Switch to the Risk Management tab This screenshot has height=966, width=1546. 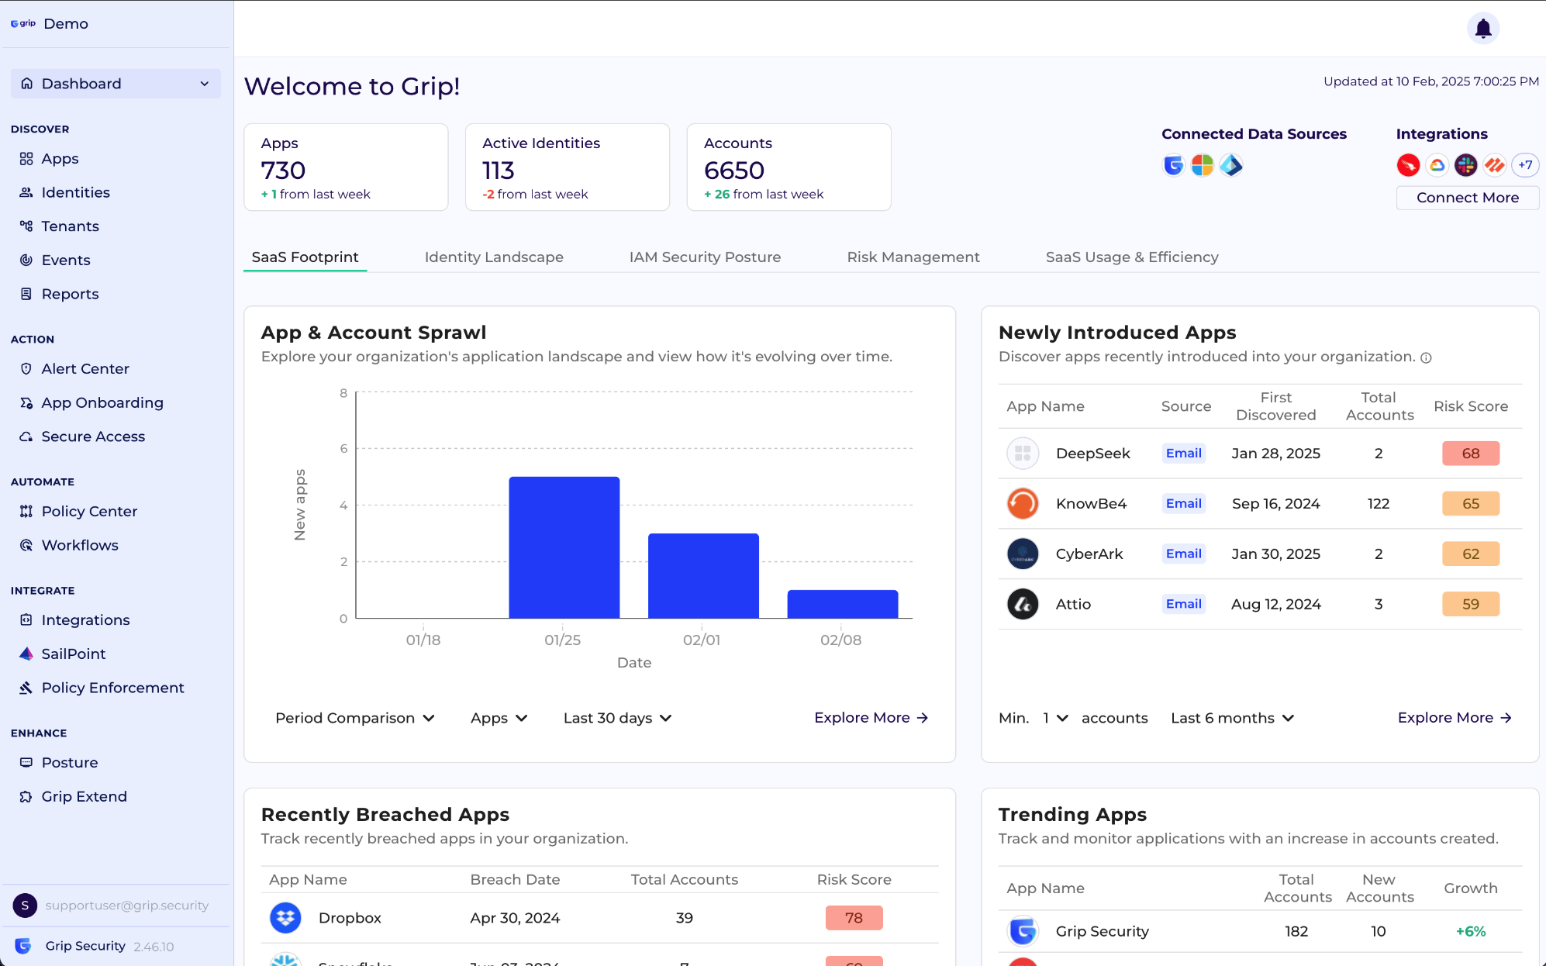click(913, 257)
